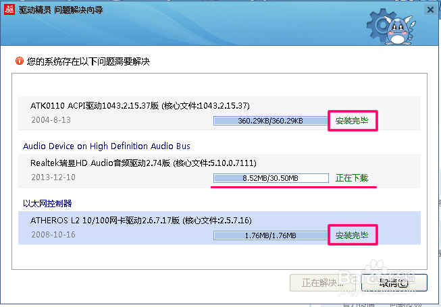
Task: Click the date 2013-12-10
Action: 53,177
